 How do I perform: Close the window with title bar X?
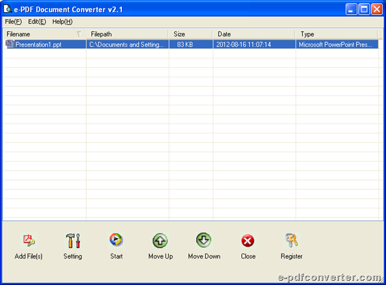[377, 10]
